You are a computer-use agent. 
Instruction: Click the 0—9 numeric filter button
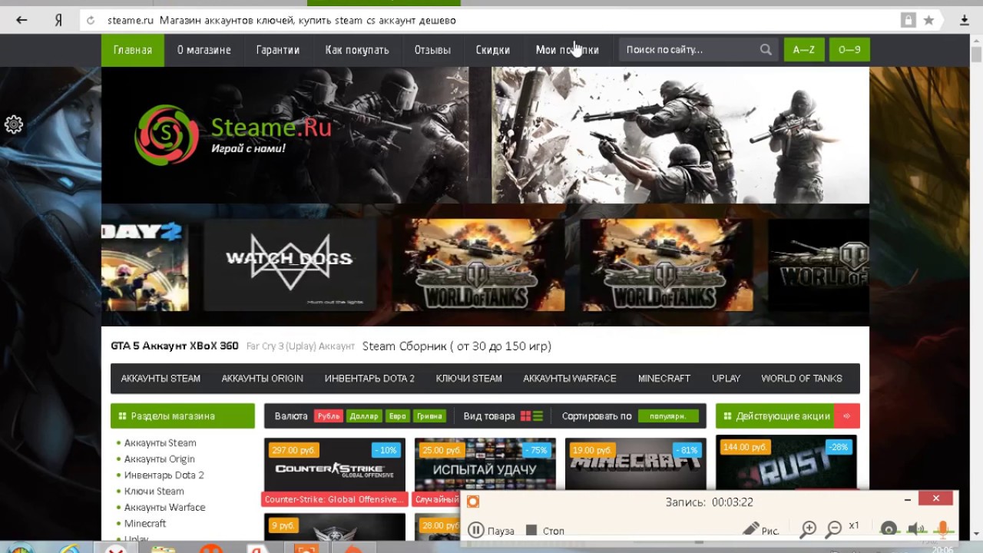(849, 50)
